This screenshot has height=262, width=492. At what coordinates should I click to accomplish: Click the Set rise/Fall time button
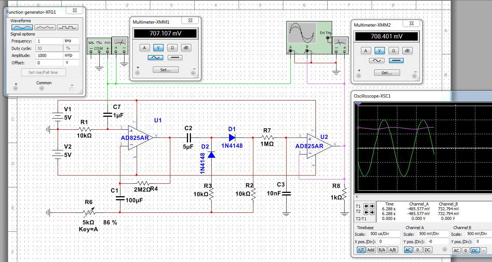43,72
